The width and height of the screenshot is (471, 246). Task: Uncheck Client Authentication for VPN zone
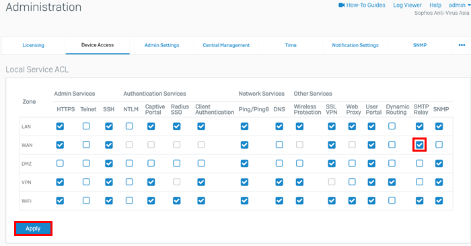pyautogui.click(x=201, y=182)
